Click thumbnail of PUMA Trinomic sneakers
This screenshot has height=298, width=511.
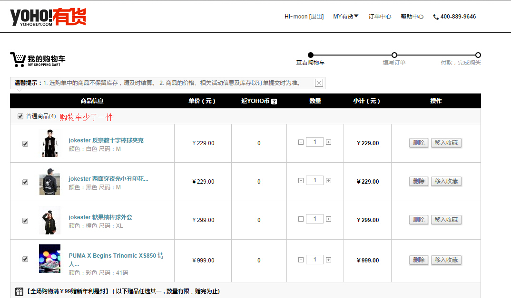pos(49,259)
